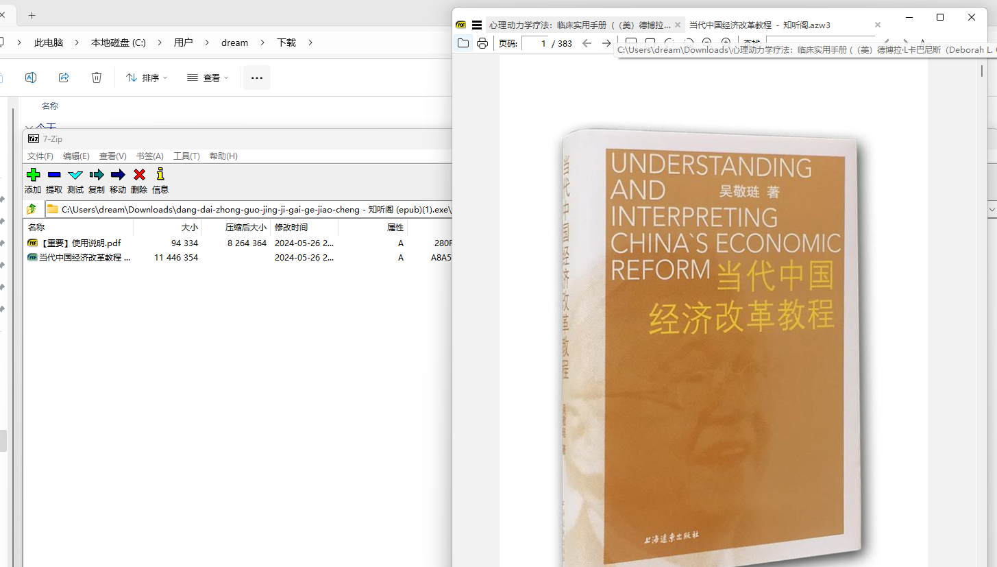This screenshot has height=567, width=997.
Task: Click size value 11 446 354
Action: tap(176, 257)
